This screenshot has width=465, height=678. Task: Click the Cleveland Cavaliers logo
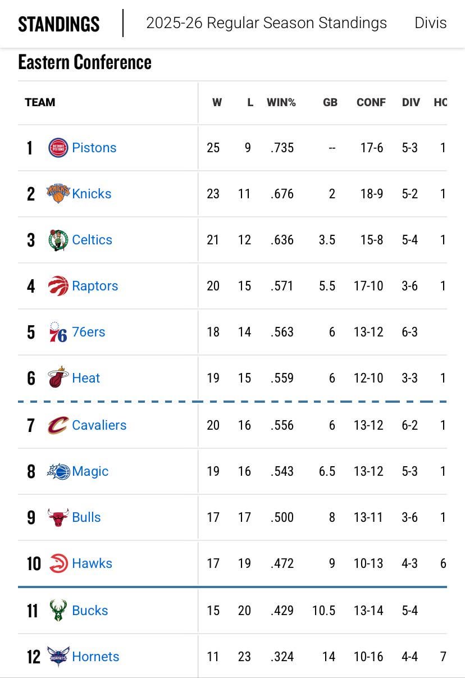pyautogui.click(x=58, y=425)
